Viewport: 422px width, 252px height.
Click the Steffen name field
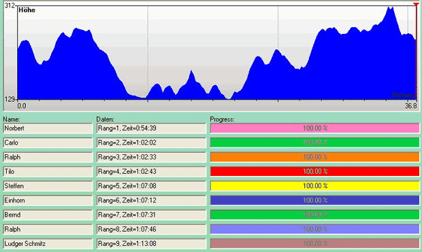point(48,186)
